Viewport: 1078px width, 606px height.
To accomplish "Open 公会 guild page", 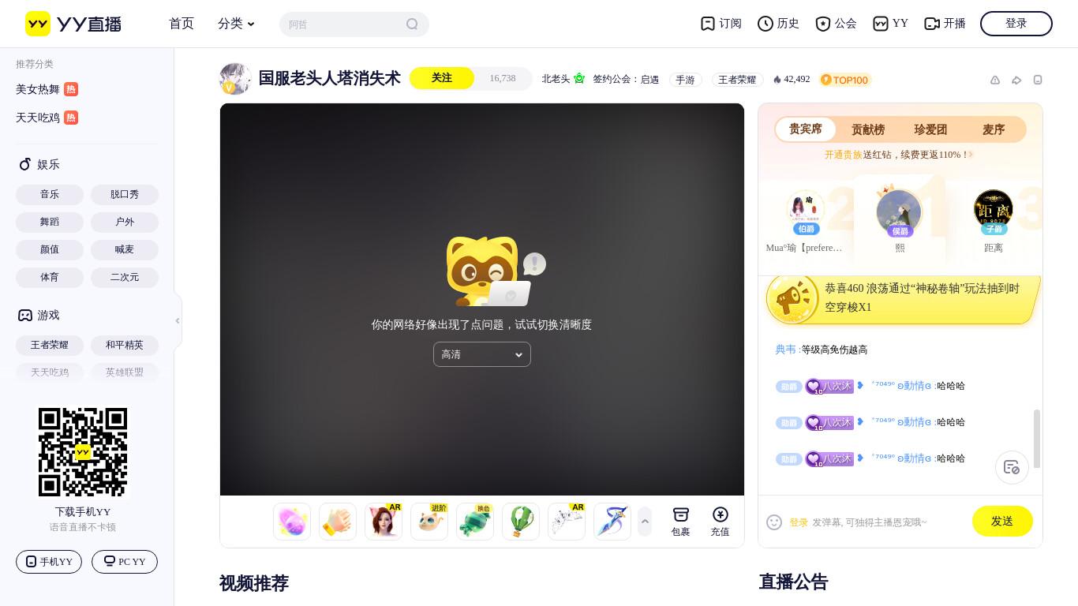I will (x=836, y=24).
